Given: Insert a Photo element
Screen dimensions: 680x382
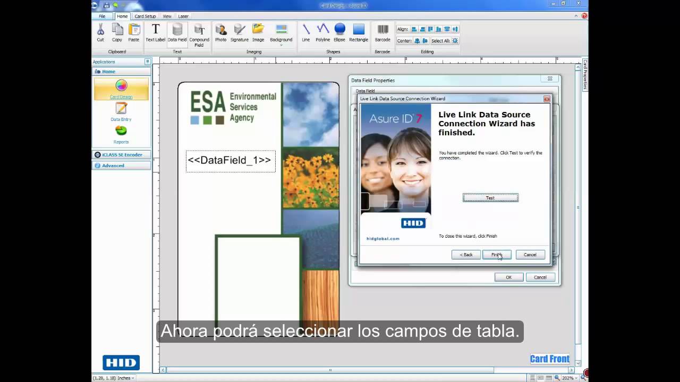Looking at the screenshot, I should click(x=221, y=32).
